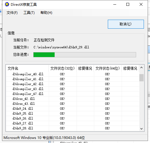This screenshot has width=150, height=143.
Task: Select the d3dcsx_43.dll row
Action: click(x=73, y=104)
